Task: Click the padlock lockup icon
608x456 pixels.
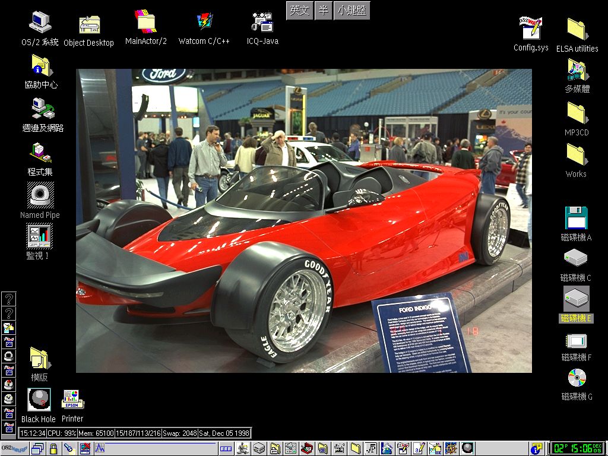Action: 53,449
